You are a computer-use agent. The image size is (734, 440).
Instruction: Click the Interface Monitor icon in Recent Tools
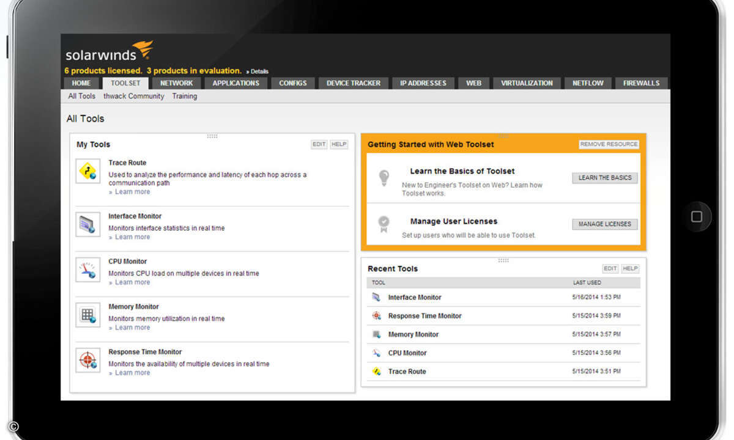[x=377, y=297]
